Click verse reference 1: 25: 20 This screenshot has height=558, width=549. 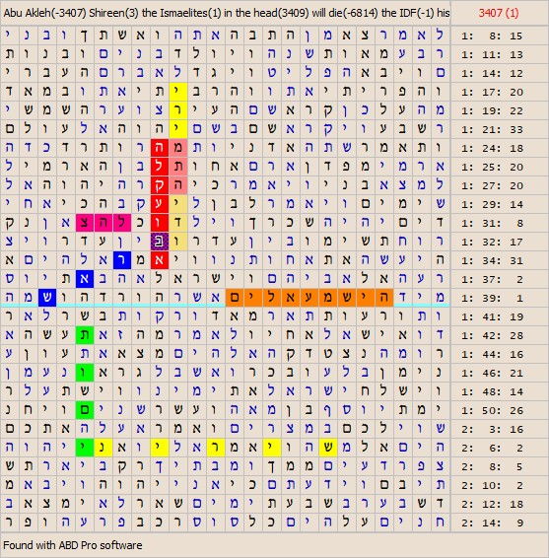[492, 167]
